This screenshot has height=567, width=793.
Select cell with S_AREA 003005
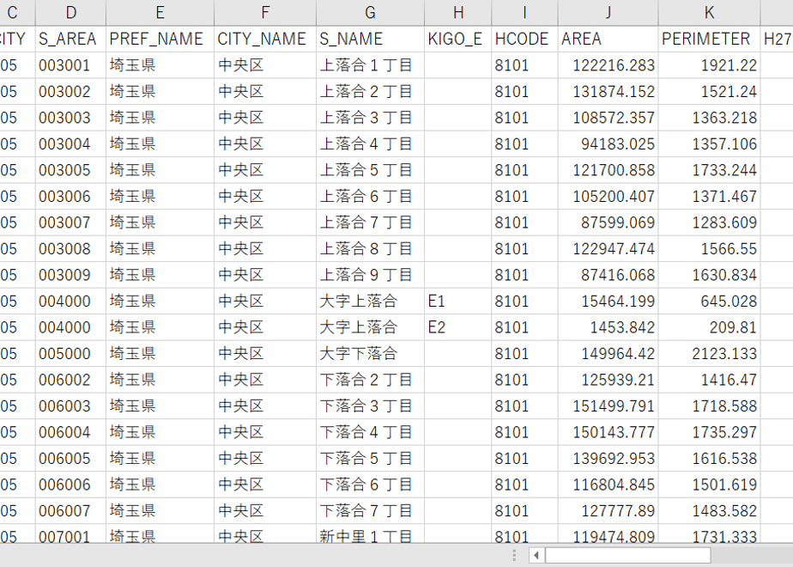point(70,170)
